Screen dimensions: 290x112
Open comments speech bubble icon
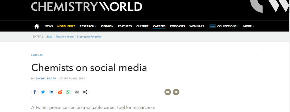tap(168, 92)
